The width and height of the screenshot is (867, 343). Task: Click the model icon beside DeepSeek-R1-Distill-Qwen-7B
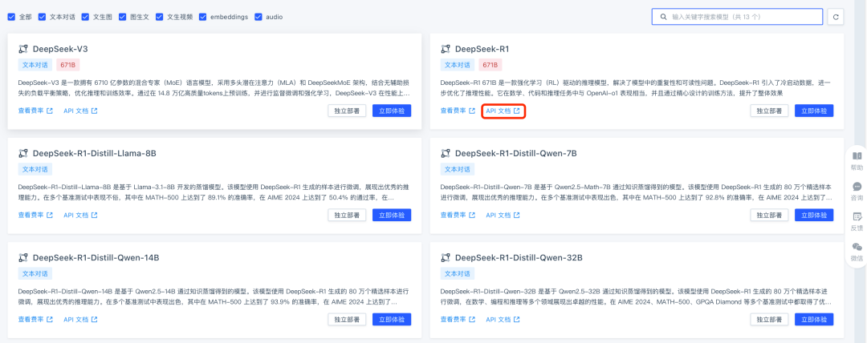445,153
